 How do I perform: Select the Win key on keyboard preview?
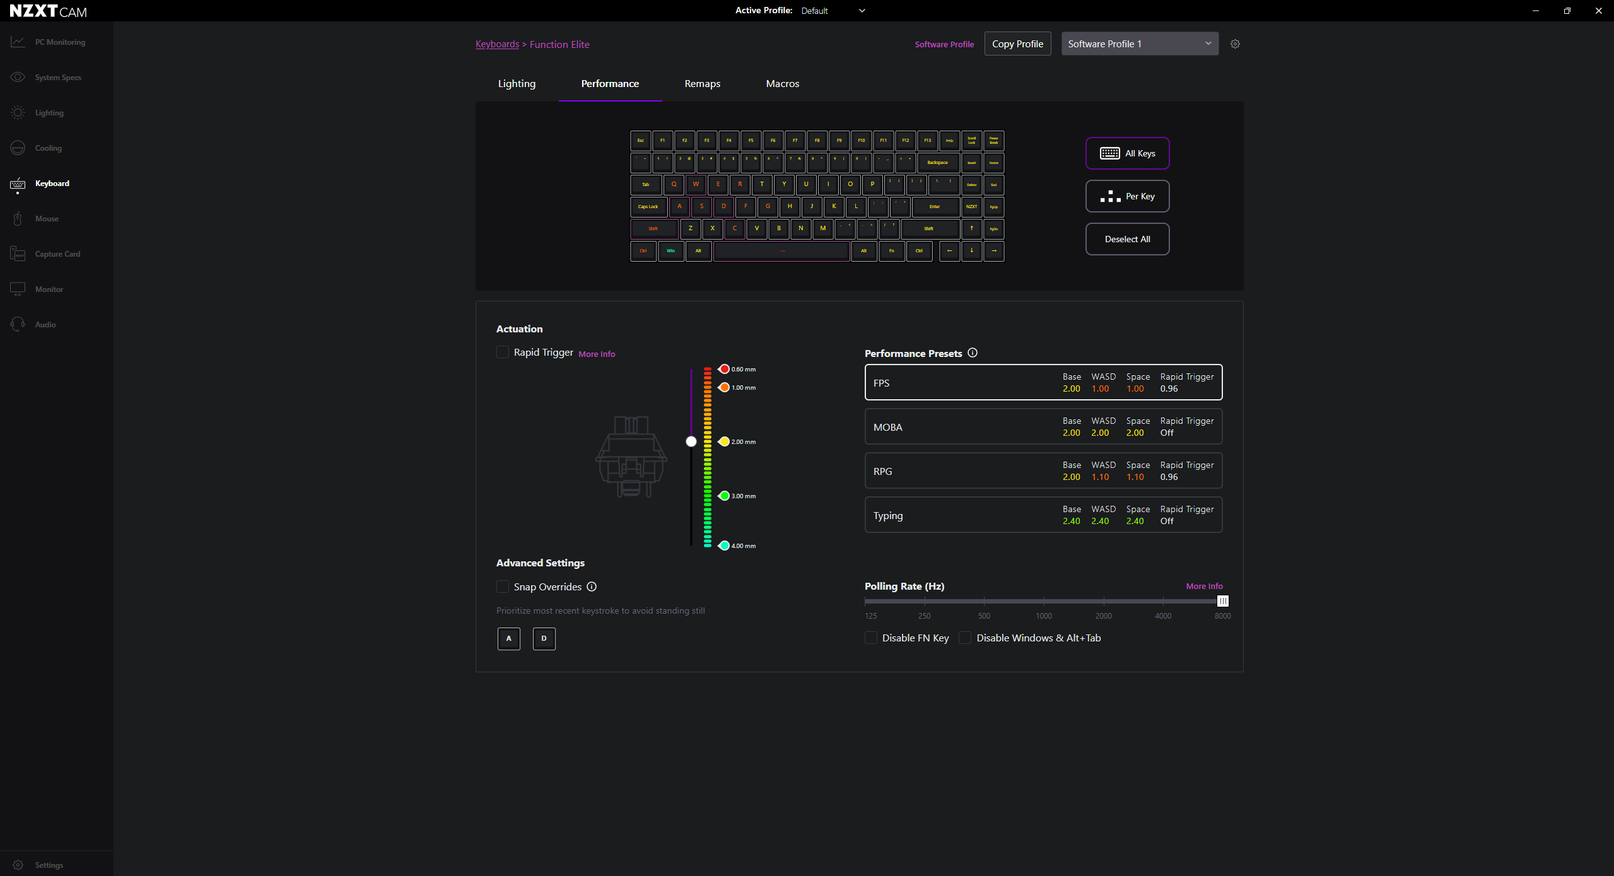tap(670, 251)
